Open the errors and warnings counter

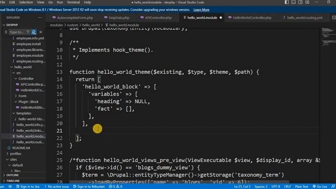[x=115, y=187]
